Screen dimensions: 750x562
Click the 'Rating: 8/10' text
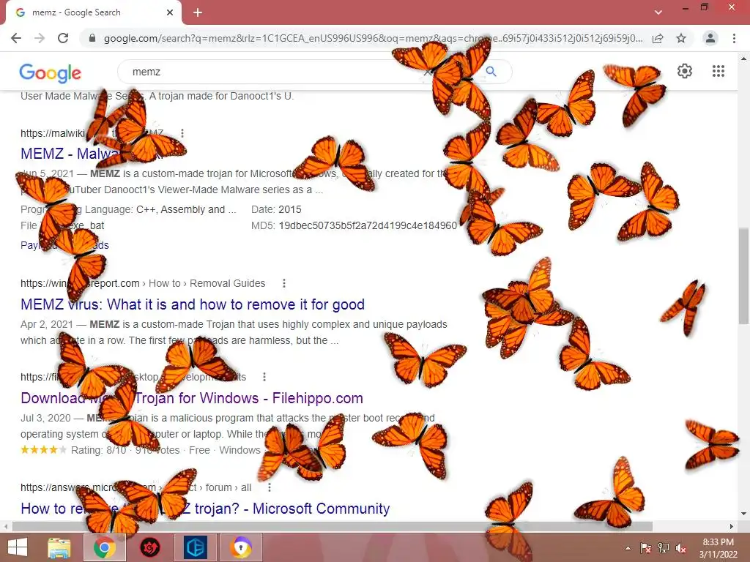(99, 450)
